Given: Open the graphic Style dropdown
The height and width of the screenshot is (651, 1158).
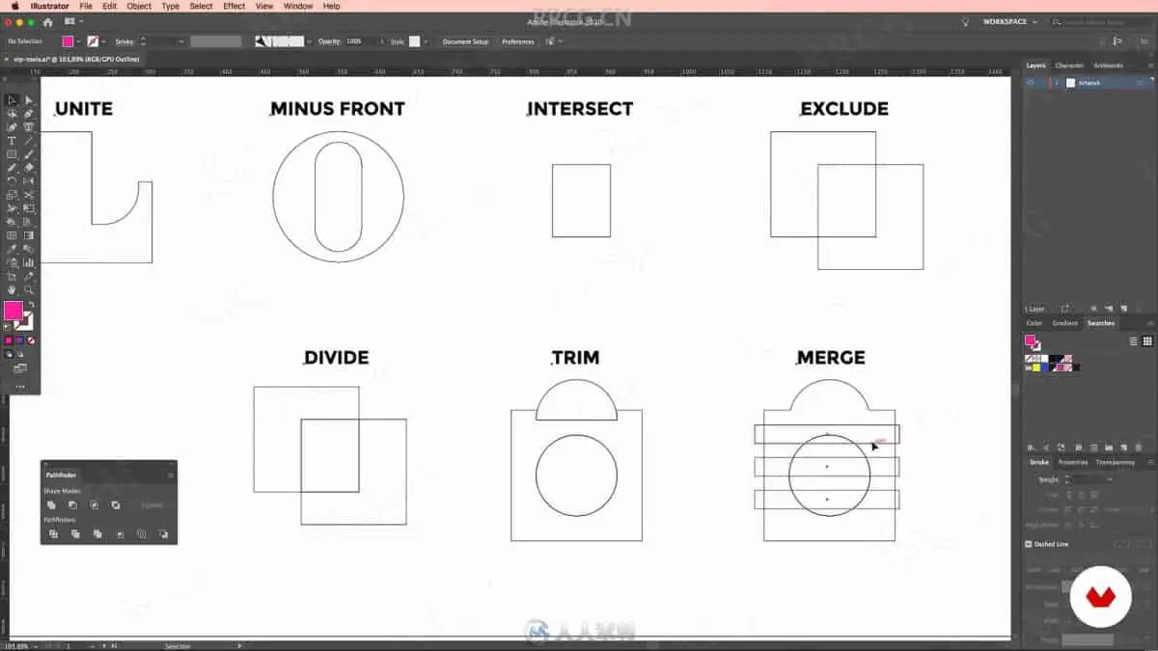Looking at the screenshot, I should click(427, 41).
